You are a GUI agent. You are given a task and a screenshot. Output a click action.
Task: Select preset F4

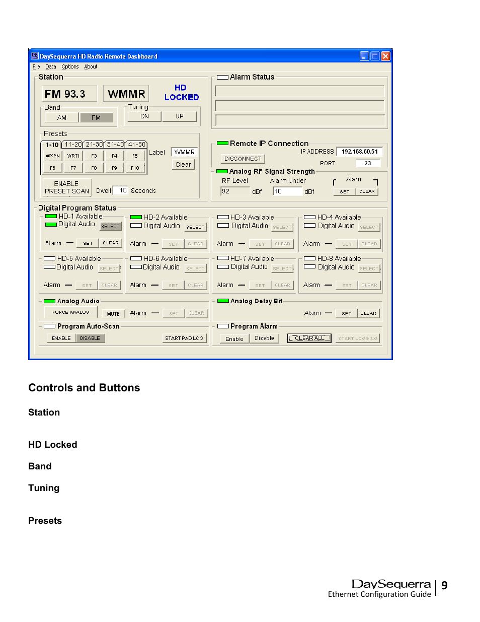(x=115, y=156)
